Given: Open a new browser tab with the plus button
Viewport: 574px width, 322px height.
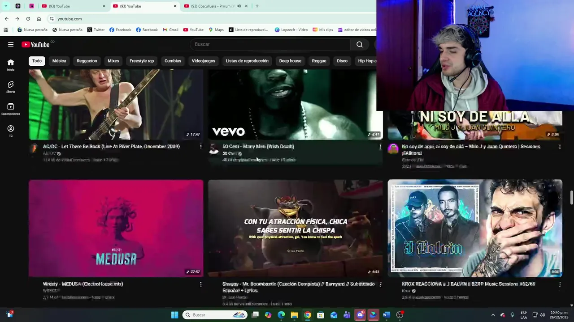Looking at the screenshot, I should 257,6.
